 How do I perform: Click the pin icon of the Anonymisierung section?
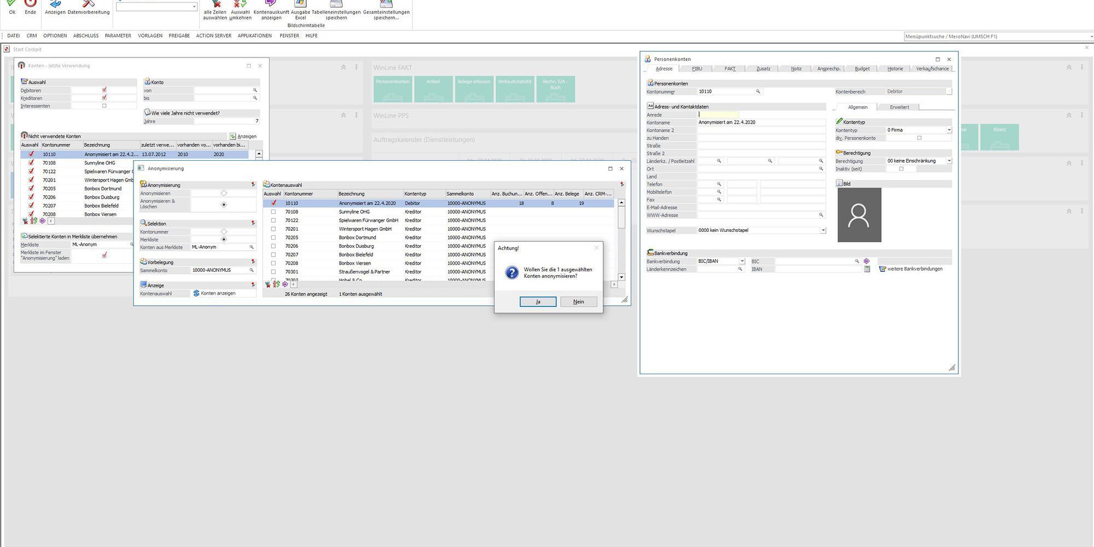click(253, 185)
